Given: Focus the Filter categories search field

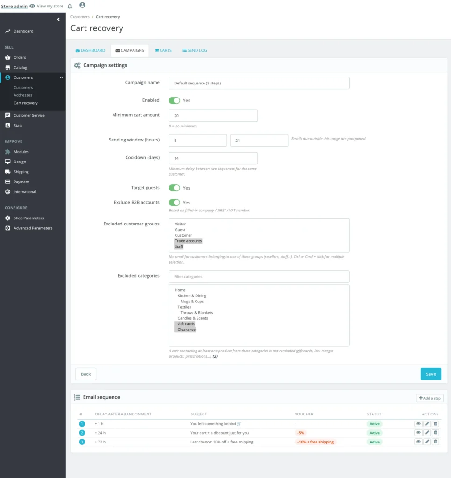Looking at the screenshot, I should point(259,276).
